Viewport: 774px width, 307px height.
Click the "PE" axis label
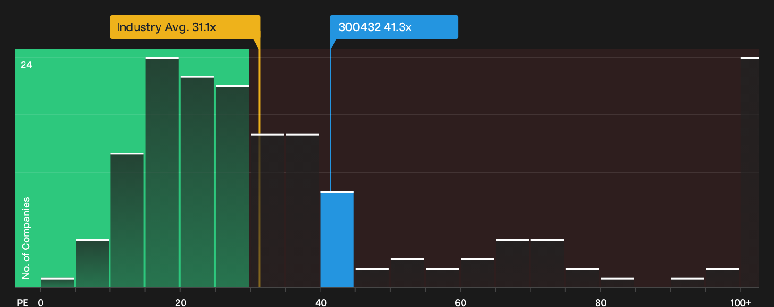(x=23, y=302)
